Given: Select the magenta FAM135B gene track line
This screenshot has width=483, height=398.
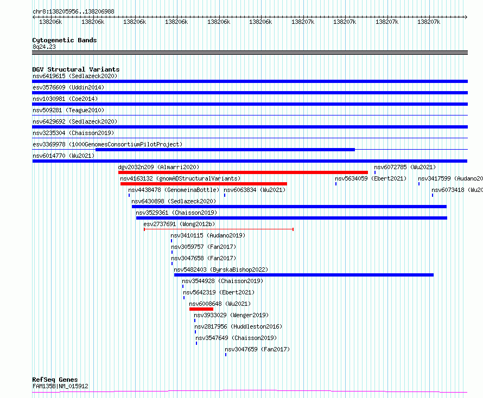Looking at the screenshot, I should click(x=250, y=391).
